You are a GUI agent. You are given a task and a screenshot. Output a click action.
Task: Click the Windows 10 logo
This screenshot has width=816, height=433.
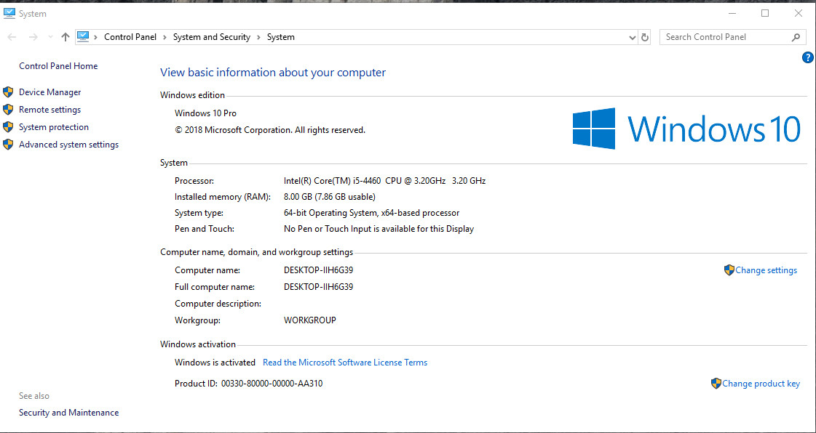[686, 129]
